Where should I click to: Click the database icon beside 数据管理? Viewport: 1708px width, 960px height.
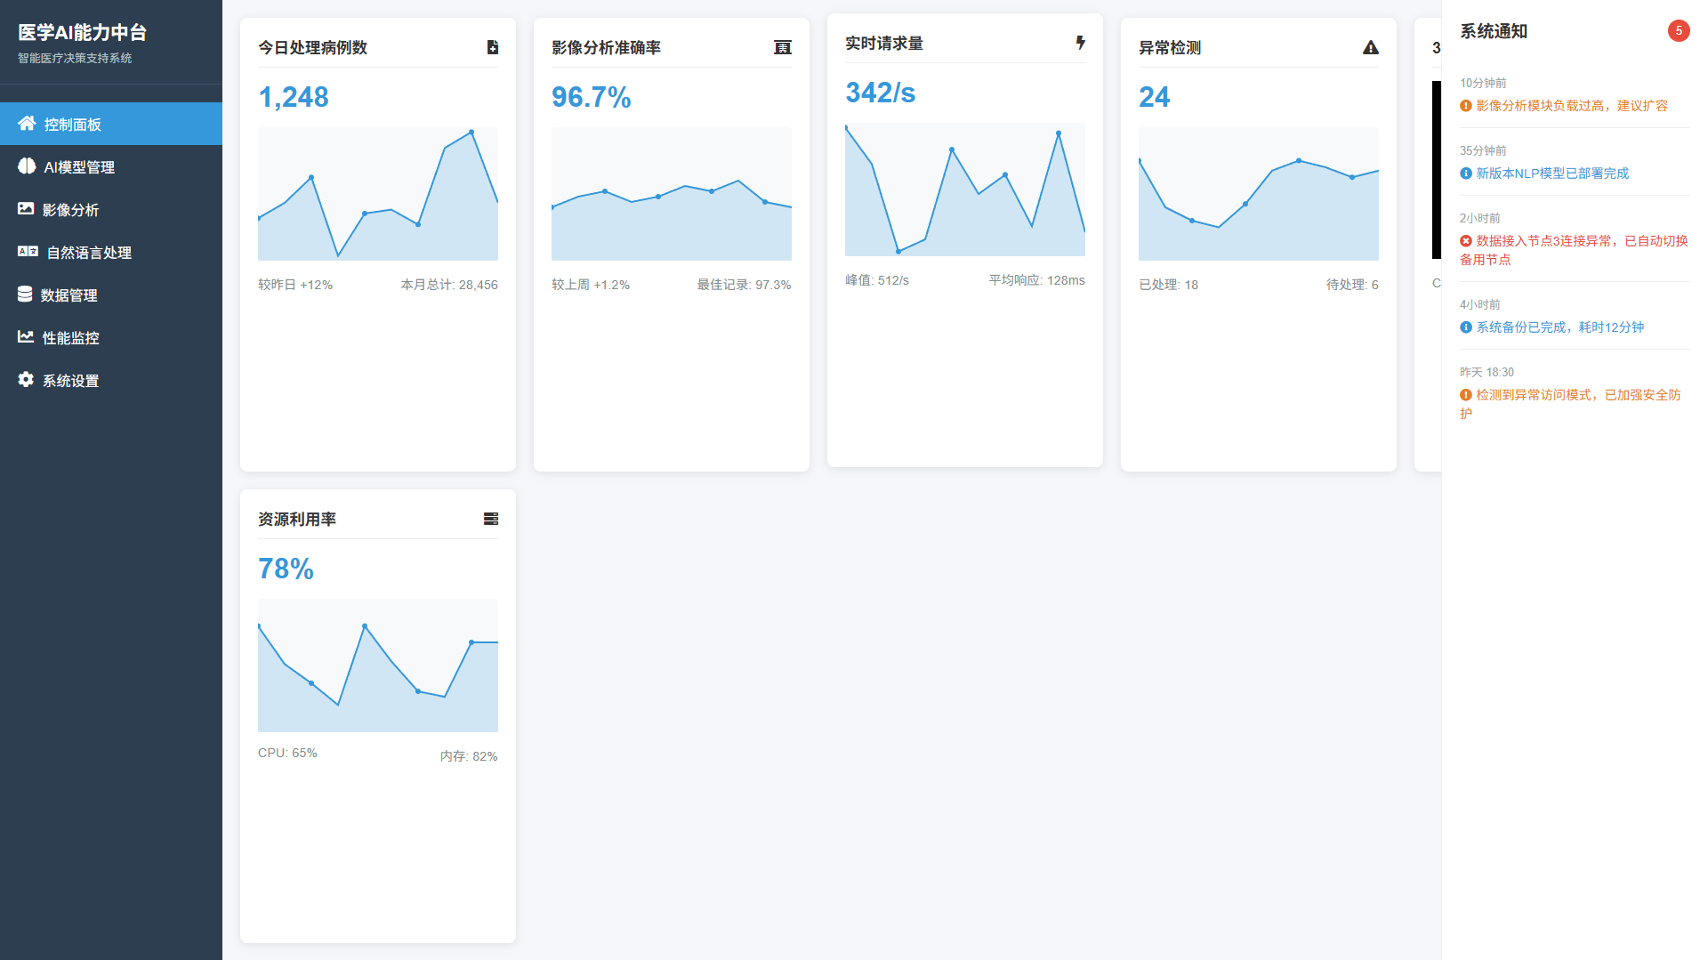click(x=25, y=294)
